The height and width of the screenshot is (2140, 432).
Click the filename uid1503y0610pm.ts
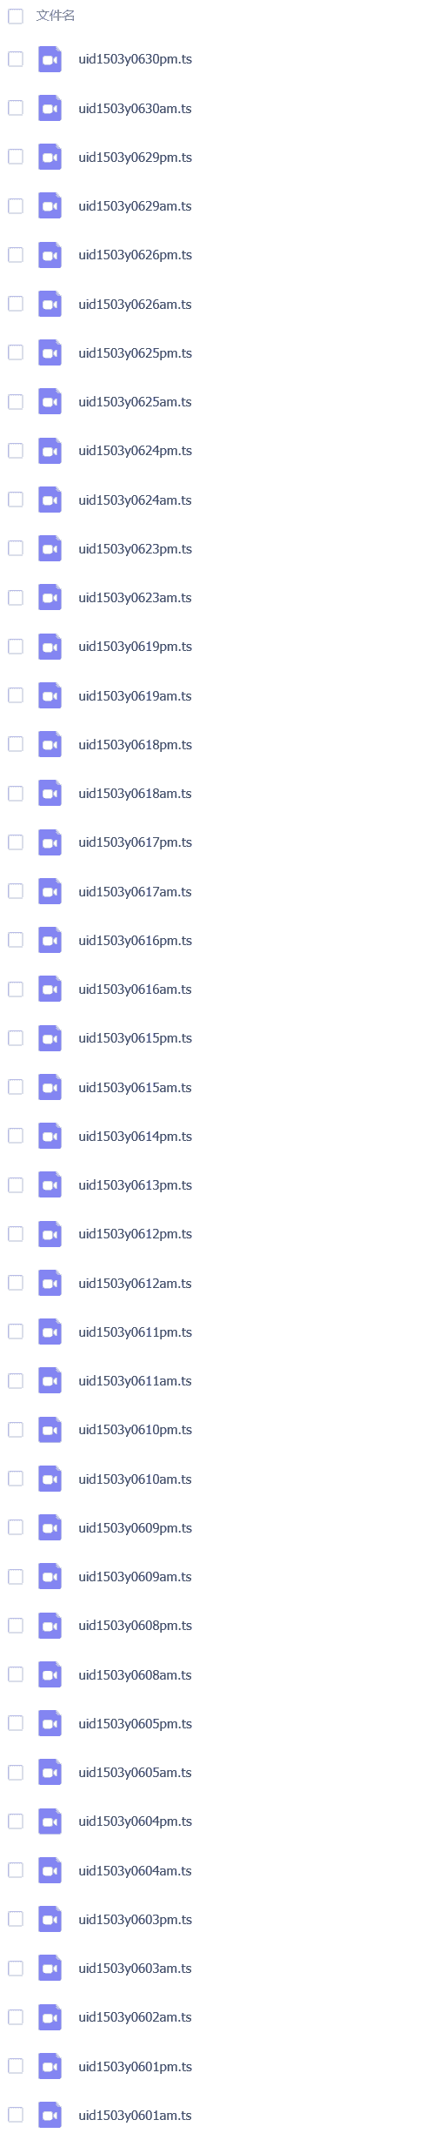pyautogui.click(x=135, y=1430)
